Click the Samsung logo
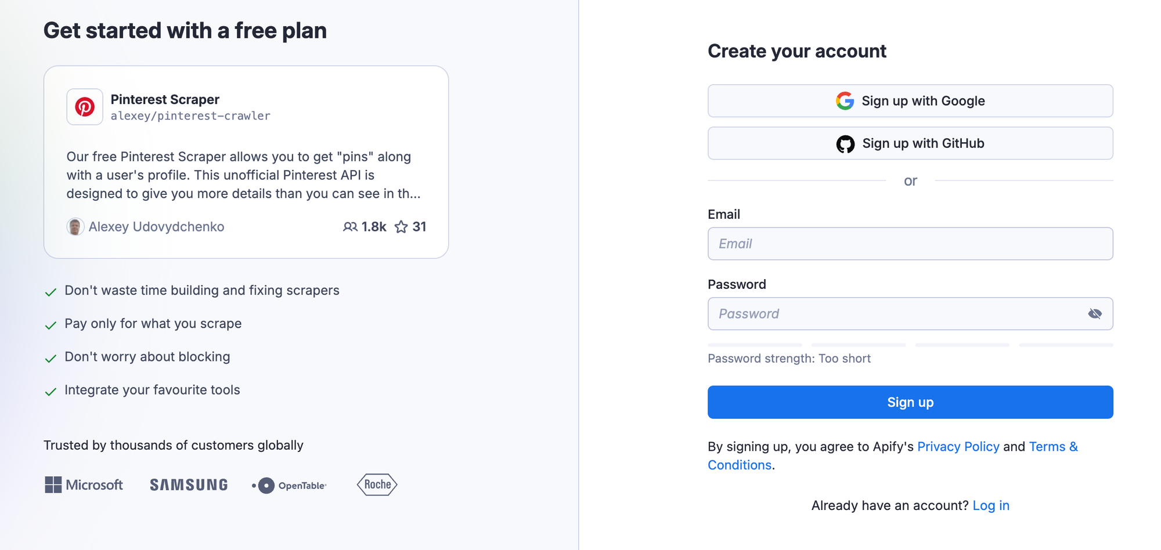The image size is (1161, 550). pyautogui.click(x=188, y=484)
